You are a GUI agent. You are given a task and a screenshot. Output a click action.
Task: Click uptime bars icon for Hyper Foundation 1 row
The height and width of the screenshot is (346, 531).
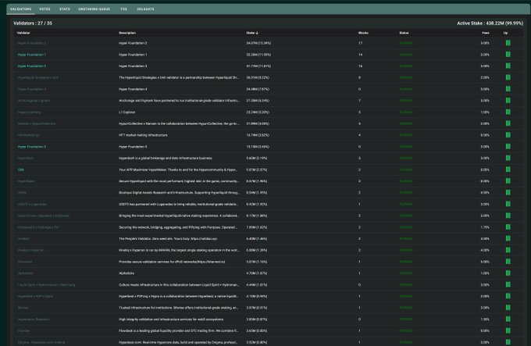(x=508, y=55)
